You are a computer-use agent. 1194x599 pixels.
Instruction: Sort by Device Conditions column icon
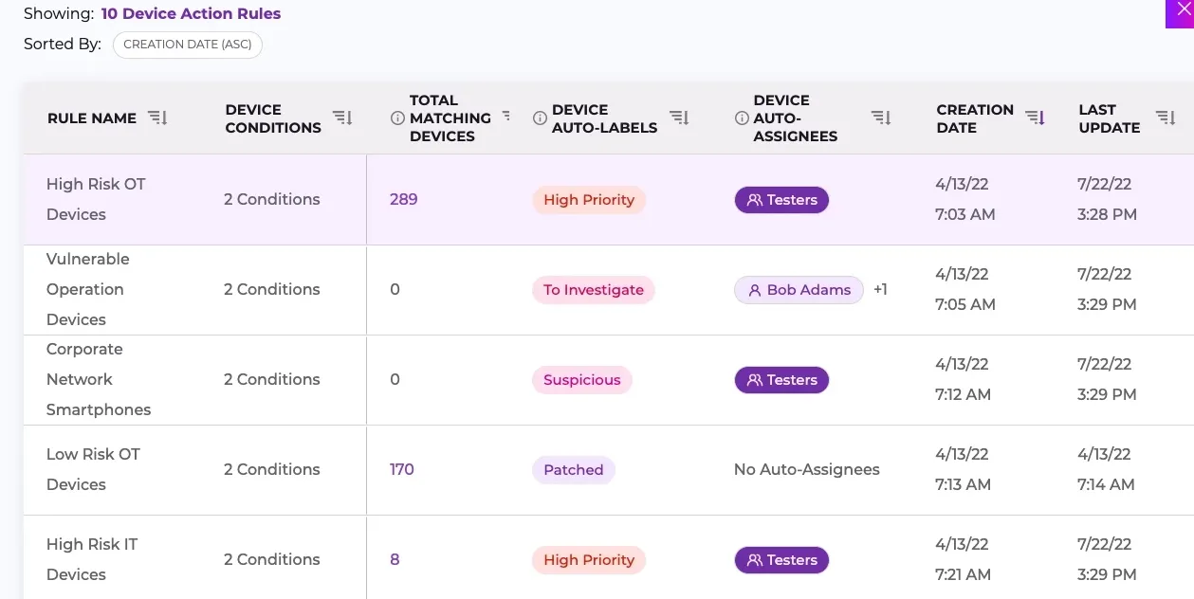point(342,118)
